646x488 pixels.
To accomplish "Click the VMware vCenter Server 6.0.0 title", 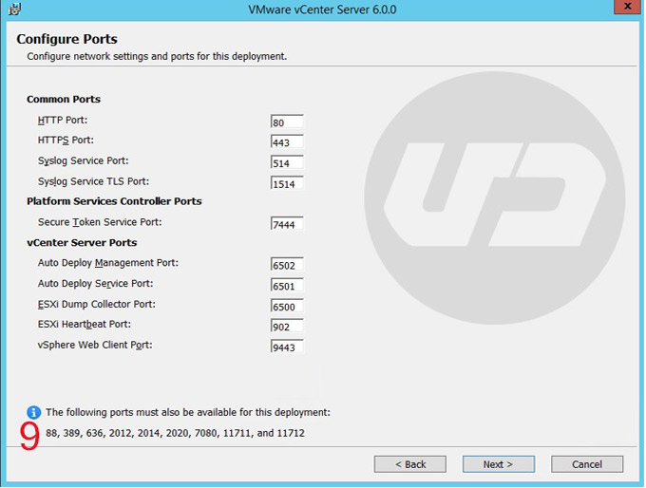I will [x=322, y=9].
